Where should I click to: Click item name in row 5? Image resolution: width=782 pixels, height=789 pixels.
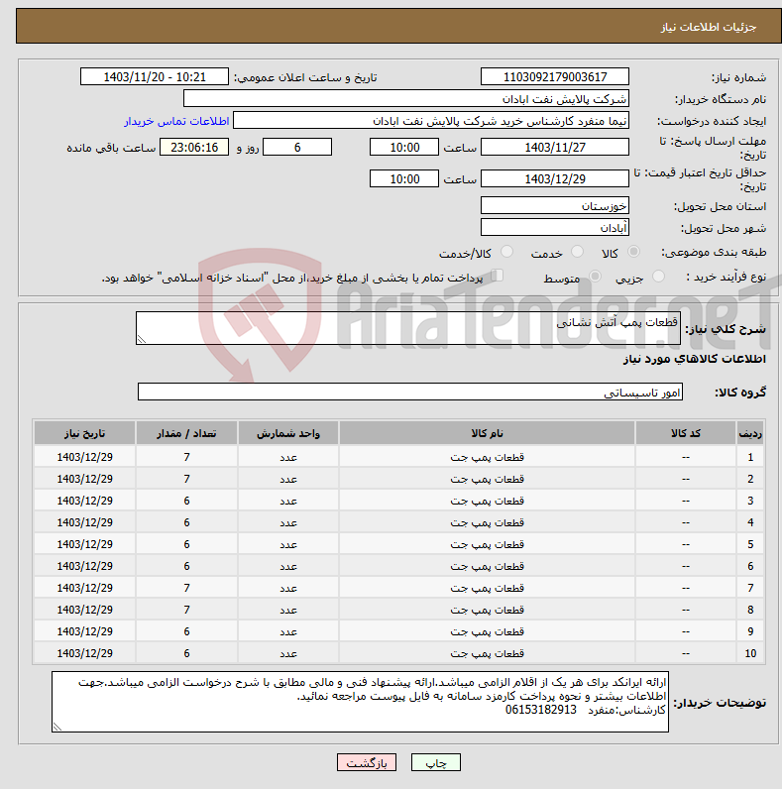point(487,544)
